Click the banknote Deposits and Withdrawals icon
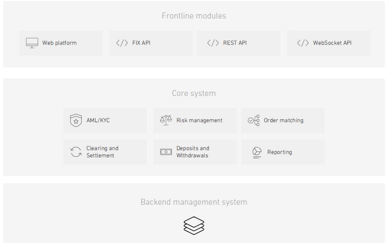388x246 pixels. click(166, 152)
